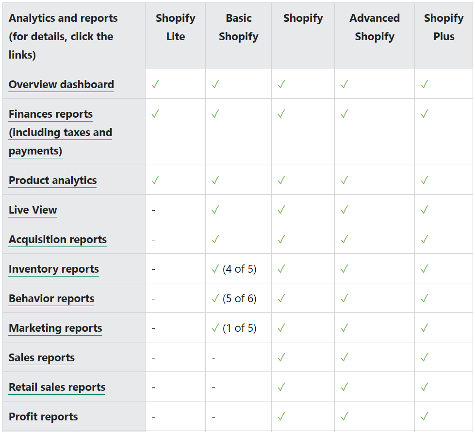This screenshot has width=475, height=432.
Task: Click Profit reports checkmark under Shopify Plus
Action: (425, 417)
